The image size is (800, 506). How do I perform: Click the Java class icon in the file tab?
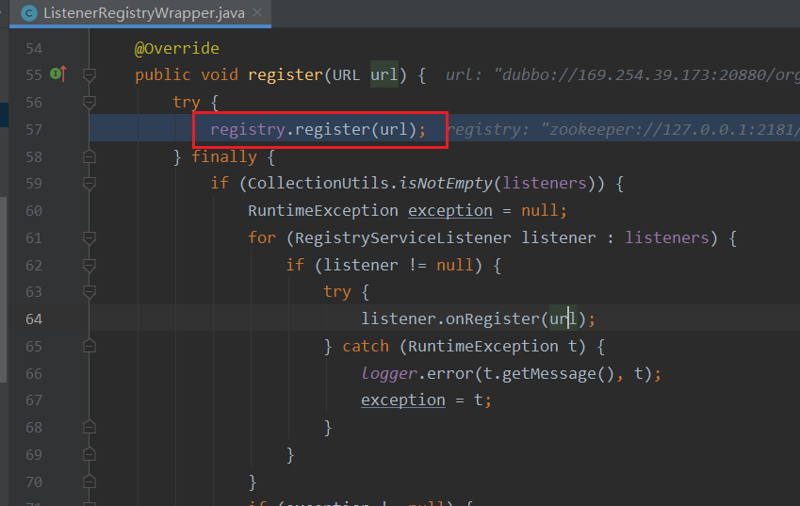[29, 13]
